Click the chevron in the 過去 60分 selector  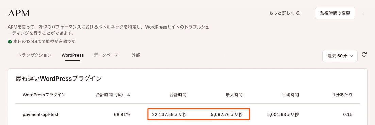tap(351, 56)
